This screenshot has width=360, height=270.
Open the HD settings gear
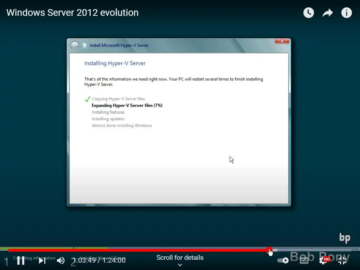324,261
